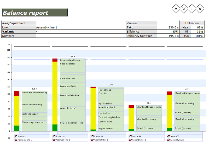209x145 pixels.
Task: Click the 'Fix hub (3 screws)' task in Station 04
Action: [x=149, y=129]
